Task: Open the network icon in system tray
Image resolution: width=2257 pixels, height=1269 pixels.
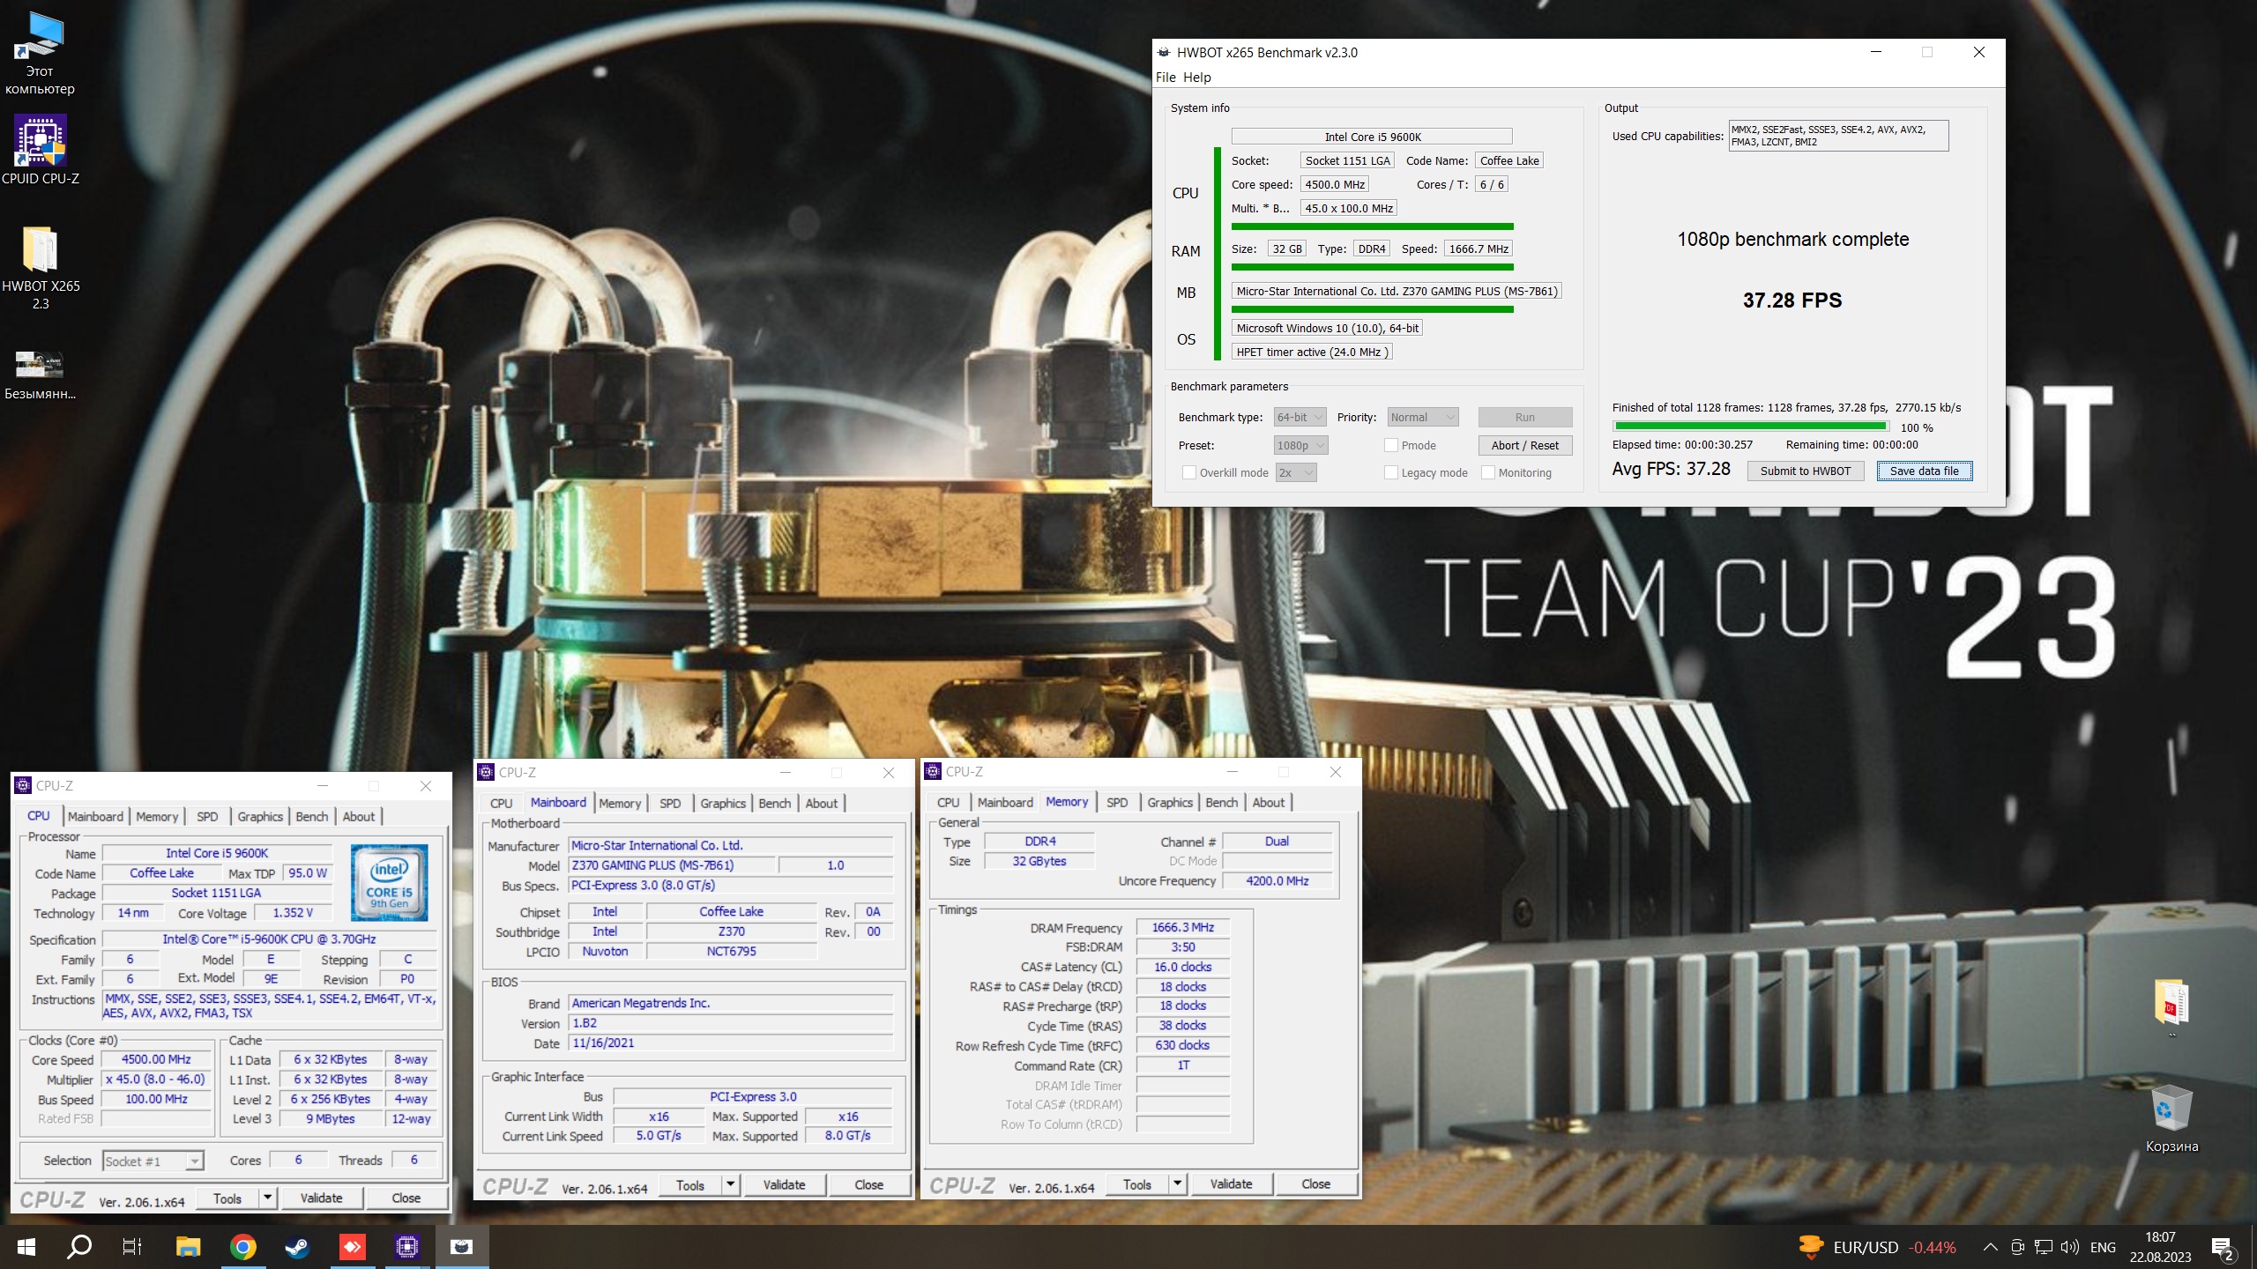Action: pyautogui.click(x=2043, y=1247)
